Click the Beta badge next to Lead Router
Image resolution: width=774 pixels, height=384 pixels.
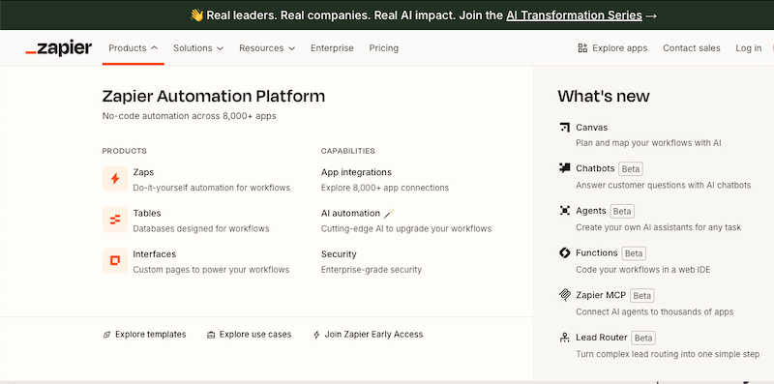coord(643,339)
